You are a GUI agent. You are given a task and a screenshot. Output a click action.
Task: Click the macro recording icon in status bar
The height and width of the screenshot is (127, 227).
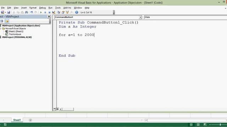tap(5, 125)
